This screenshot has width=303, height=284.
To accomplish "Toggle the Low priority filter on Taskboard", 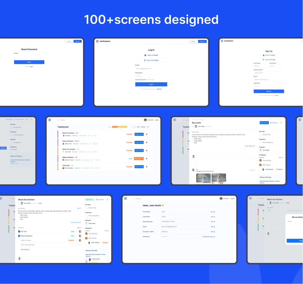I will 148,127.
